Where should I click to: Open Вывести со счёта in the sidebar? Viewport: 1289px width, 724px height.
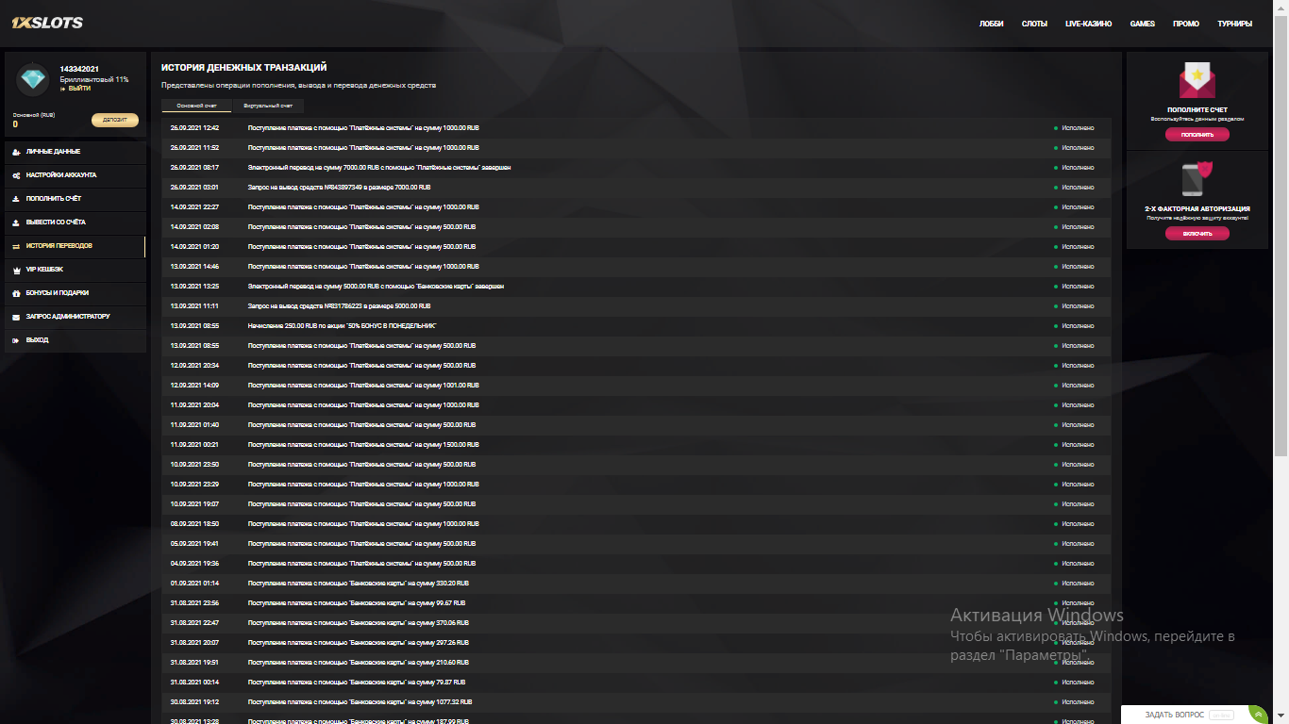click(56, 222)
